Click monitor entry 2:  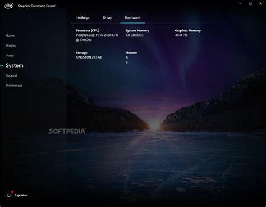coord(127,62)
